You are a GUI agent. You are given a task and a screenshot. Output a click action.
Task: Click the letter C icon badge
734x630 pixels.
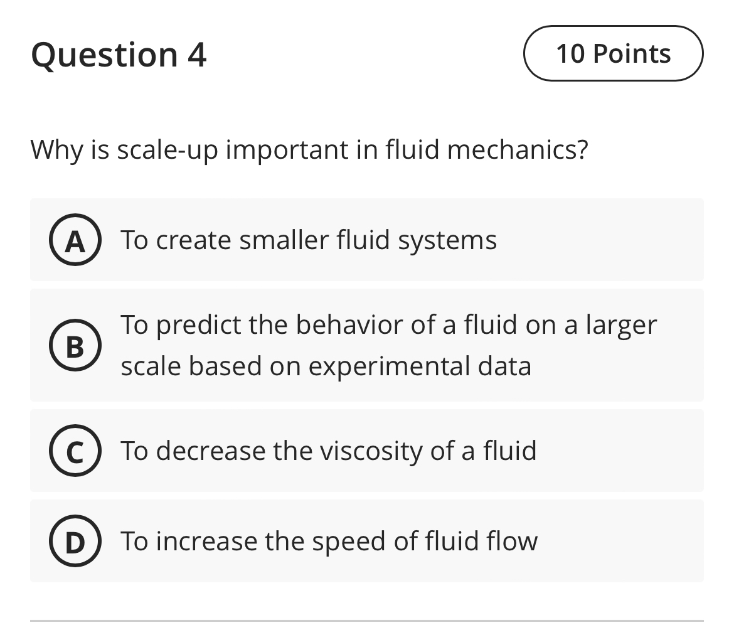(75, 451)
